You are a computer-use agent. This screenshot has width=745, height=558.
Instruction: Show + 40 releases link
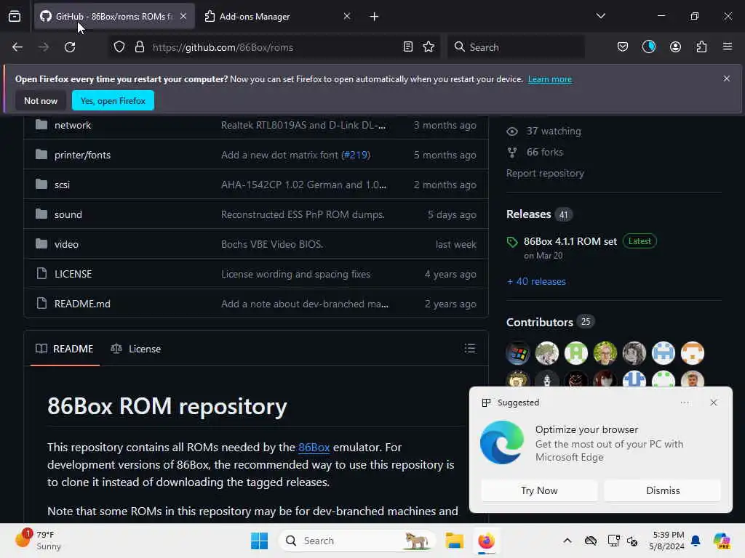[x=536, y=281]
